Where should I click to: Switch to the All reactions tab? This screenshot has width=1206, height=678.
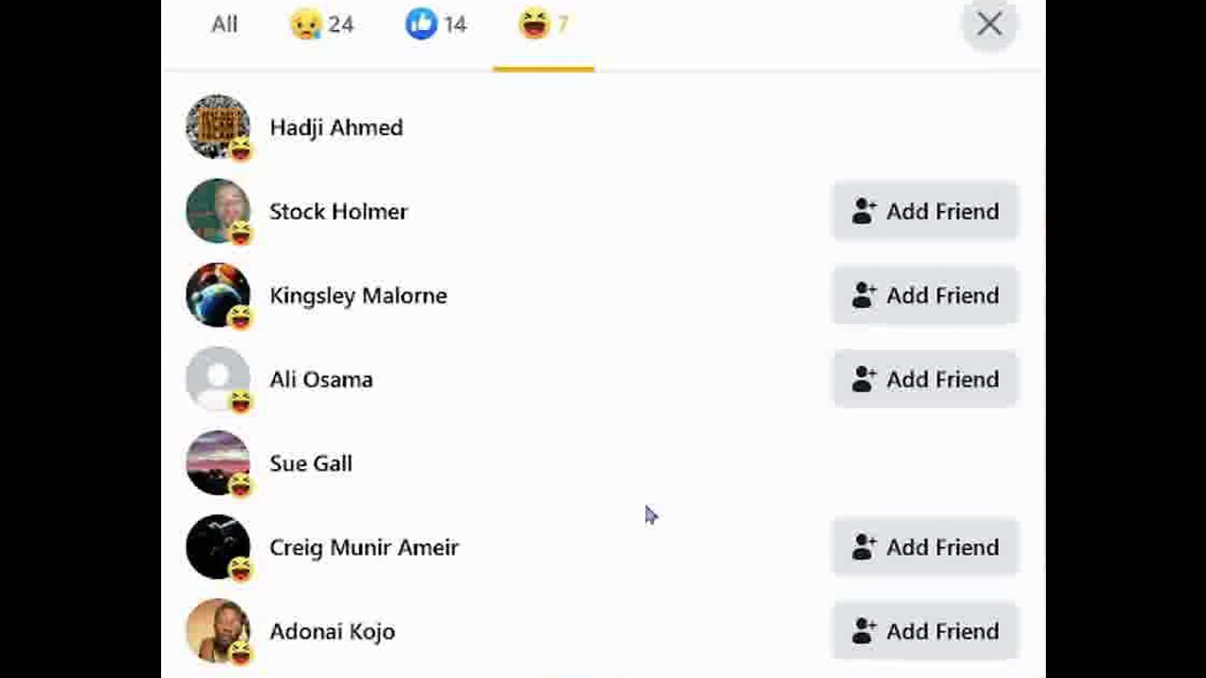[224, 24]
